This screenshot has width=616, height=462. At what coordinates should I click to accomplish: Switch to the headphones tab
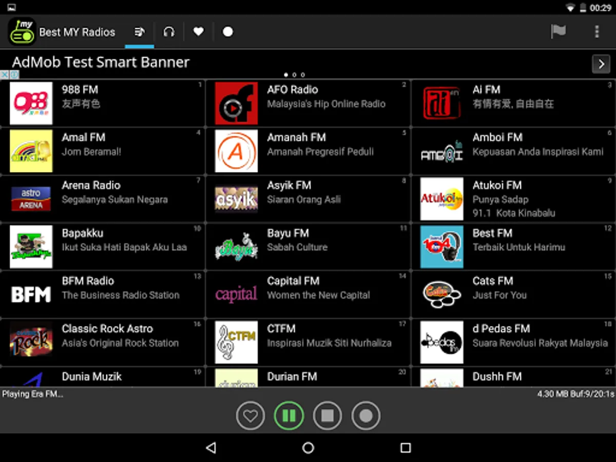click(x=169, y=32)
